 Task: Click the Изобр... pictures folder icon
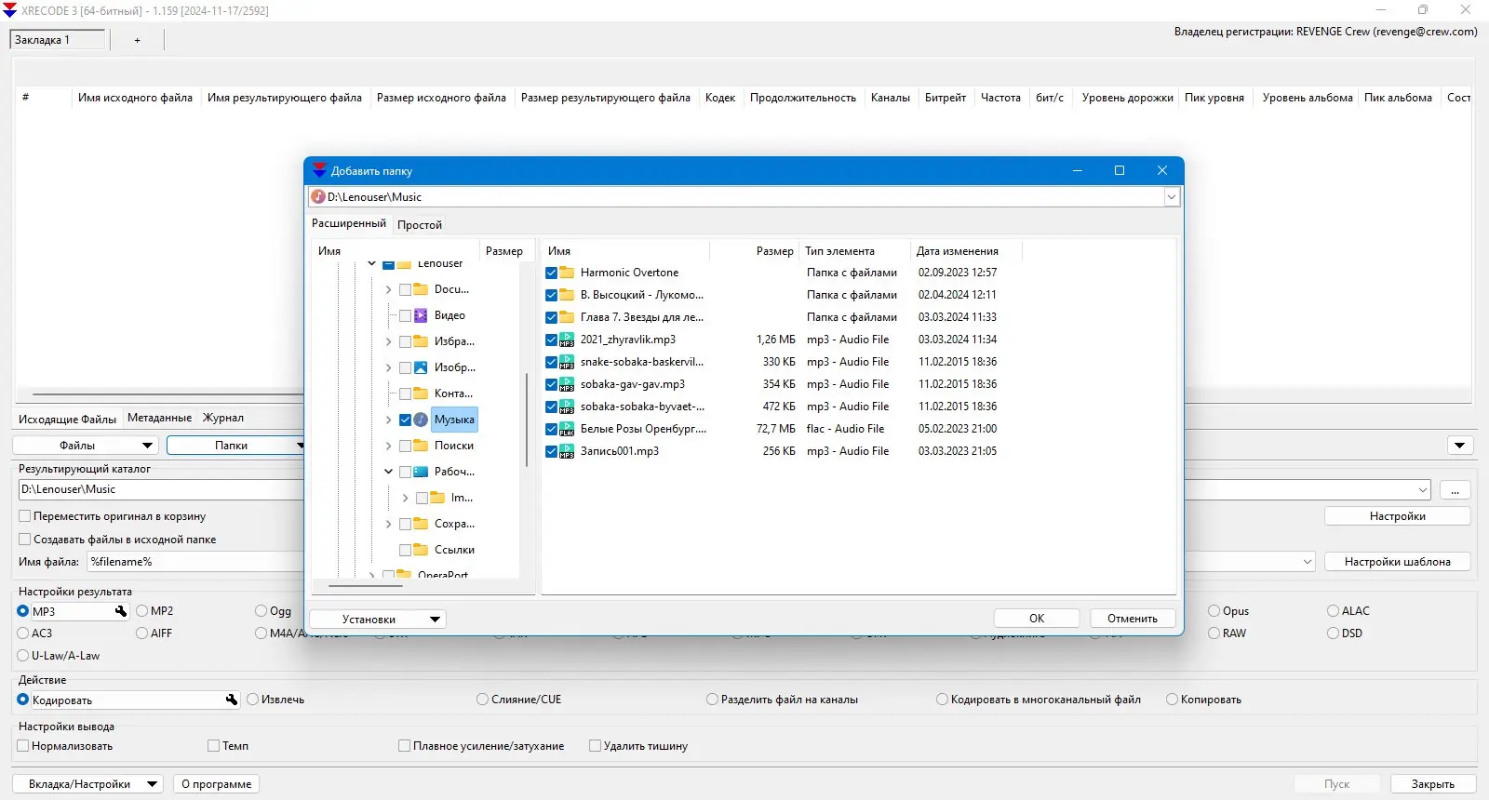click(x=421, y=367)
